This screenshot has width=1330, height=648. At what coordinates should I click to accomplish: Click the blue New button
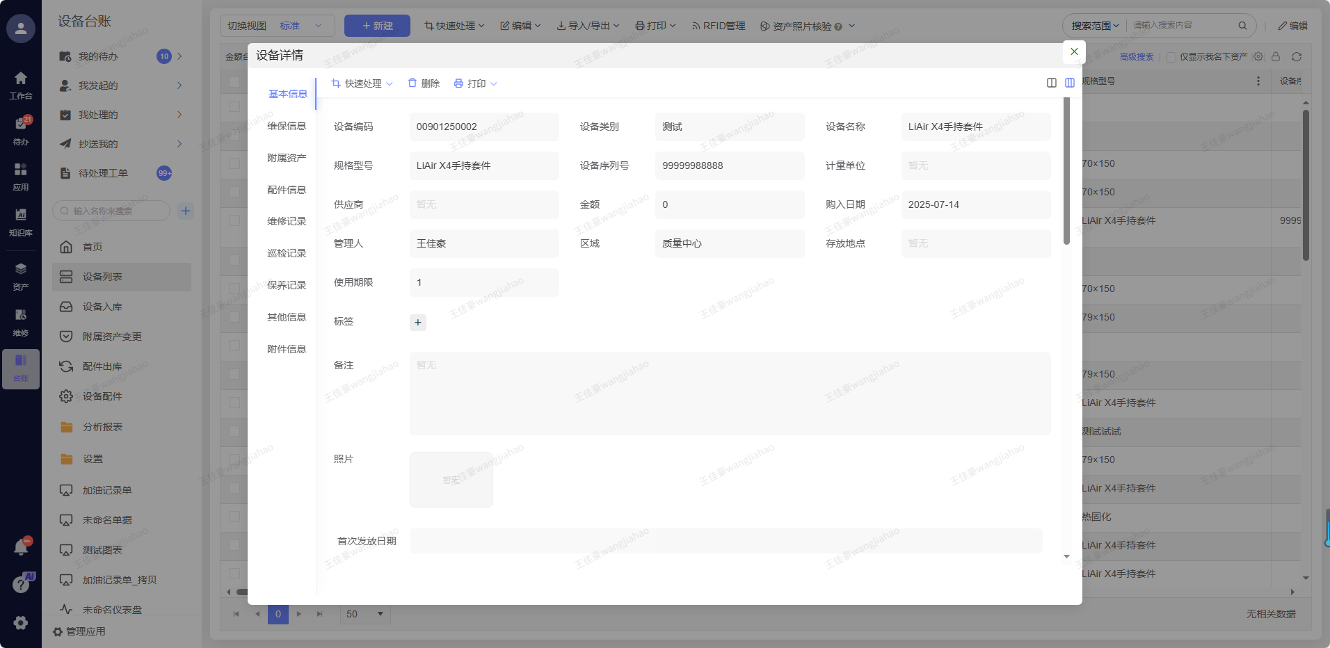click(377, 26)
